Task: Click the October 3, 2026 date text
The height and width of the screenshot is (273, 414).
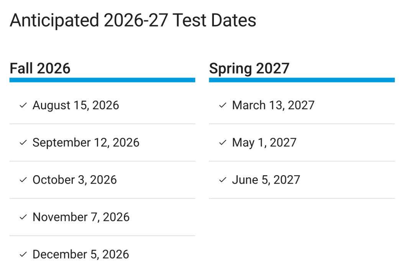Action: coord(74,180)
